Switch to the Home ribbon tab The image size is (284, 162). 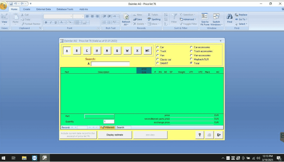coord(14,9)
